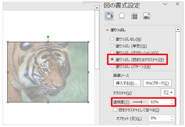Click the 透明度(T) transparency slider
The width and height of the screenshot is (185, 127).
pyautogui.click(x=139, y=102)
